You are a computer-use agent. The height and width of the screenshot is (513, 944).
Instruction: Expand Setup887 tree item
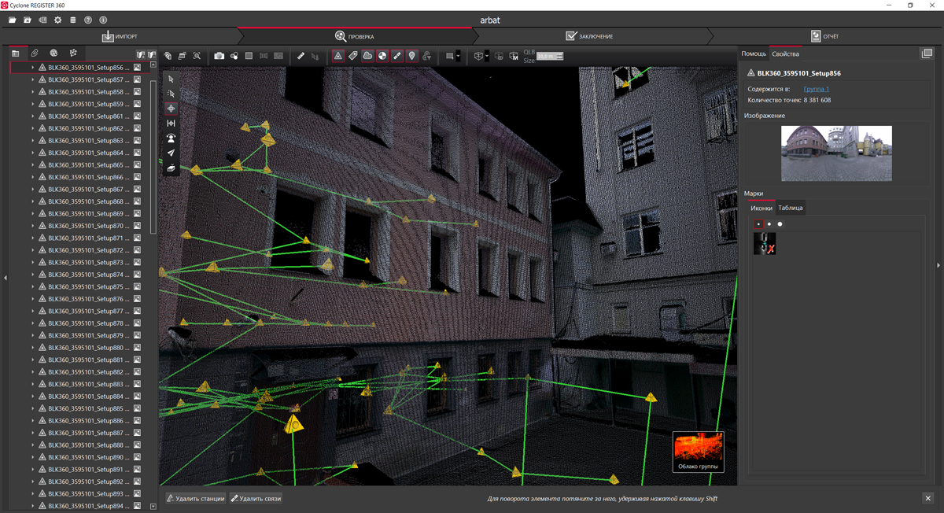[33, 433]
